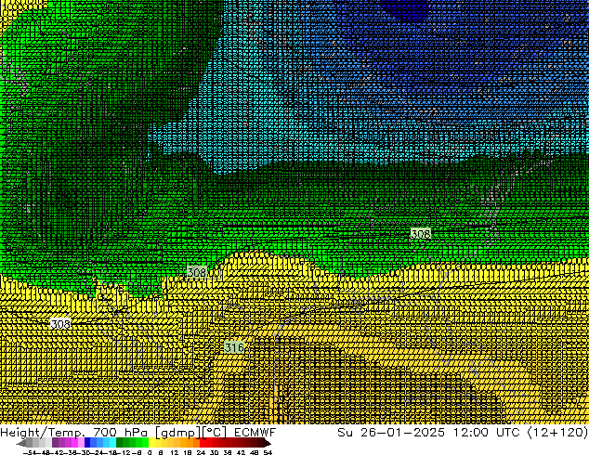Click the 316 contour label
The width and height of the screenshot is (589, 455).
click(x=234, y=347)
